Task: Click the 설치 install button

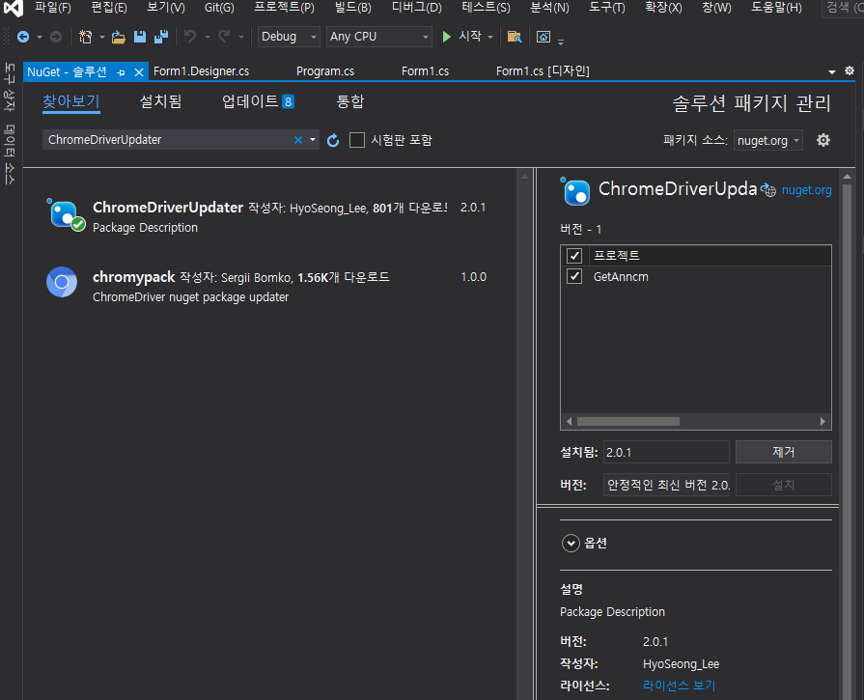Action: point(784,485)
